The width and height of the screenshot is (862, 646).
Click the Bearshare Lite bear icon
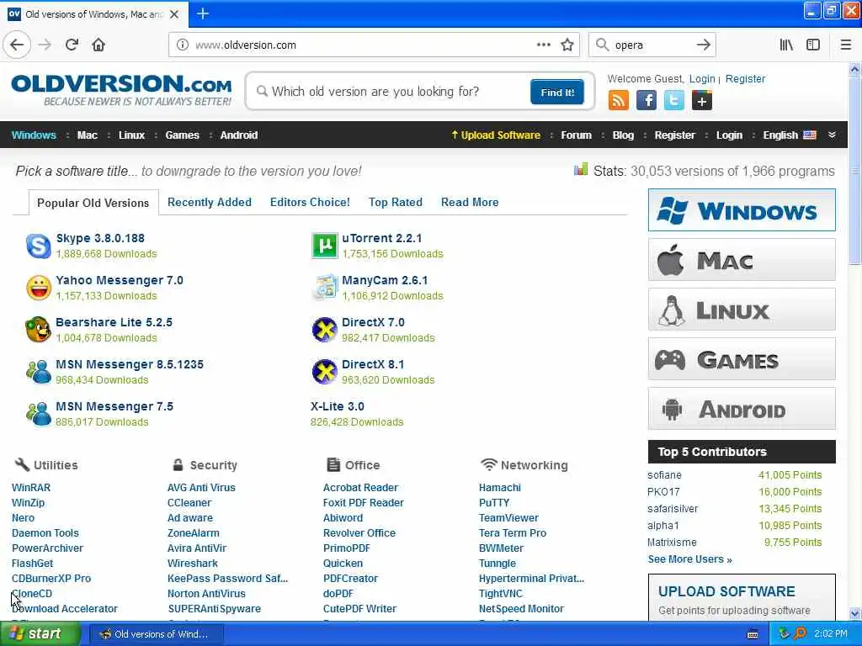click(39, 330)
